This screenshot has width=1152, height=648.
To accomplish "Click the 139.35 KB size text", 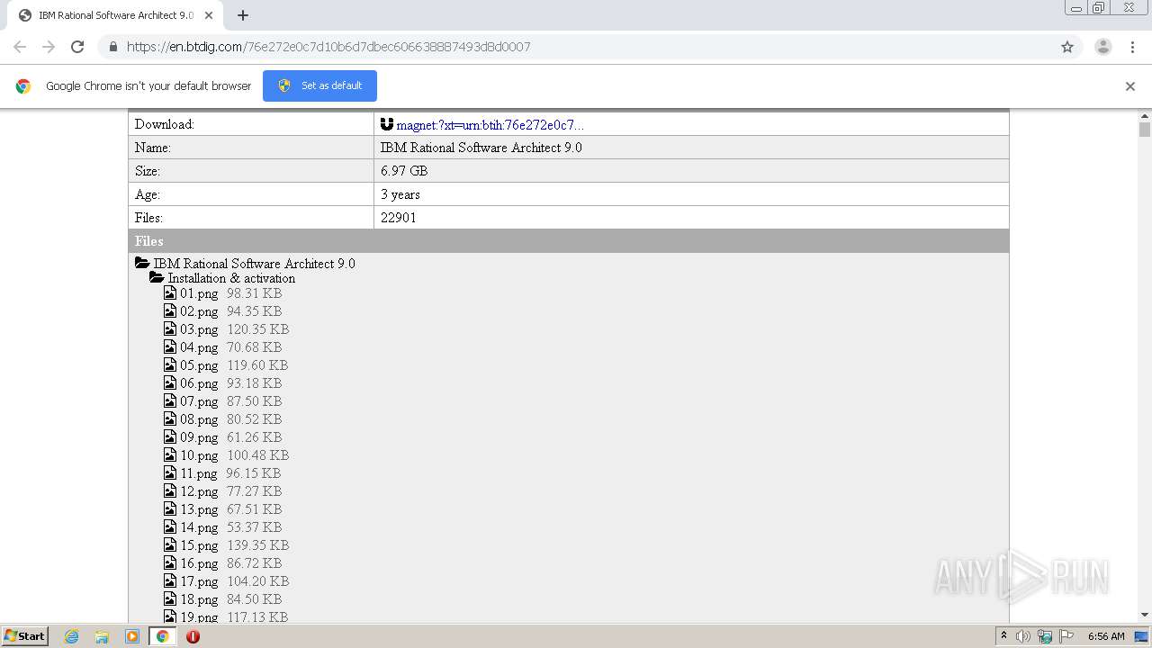I will 257,545.
